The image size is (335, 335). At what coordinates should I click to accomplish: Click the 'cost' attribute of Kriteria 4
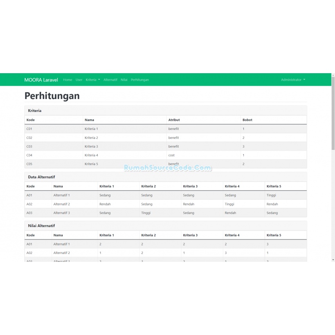click(x=171, y=155)
